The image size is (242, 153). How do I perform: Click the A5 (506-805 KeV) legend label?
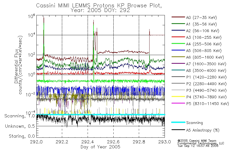click(204, 51)
